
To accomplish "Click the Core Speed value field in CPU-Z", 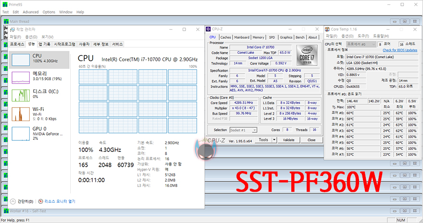I will (244, 103).
